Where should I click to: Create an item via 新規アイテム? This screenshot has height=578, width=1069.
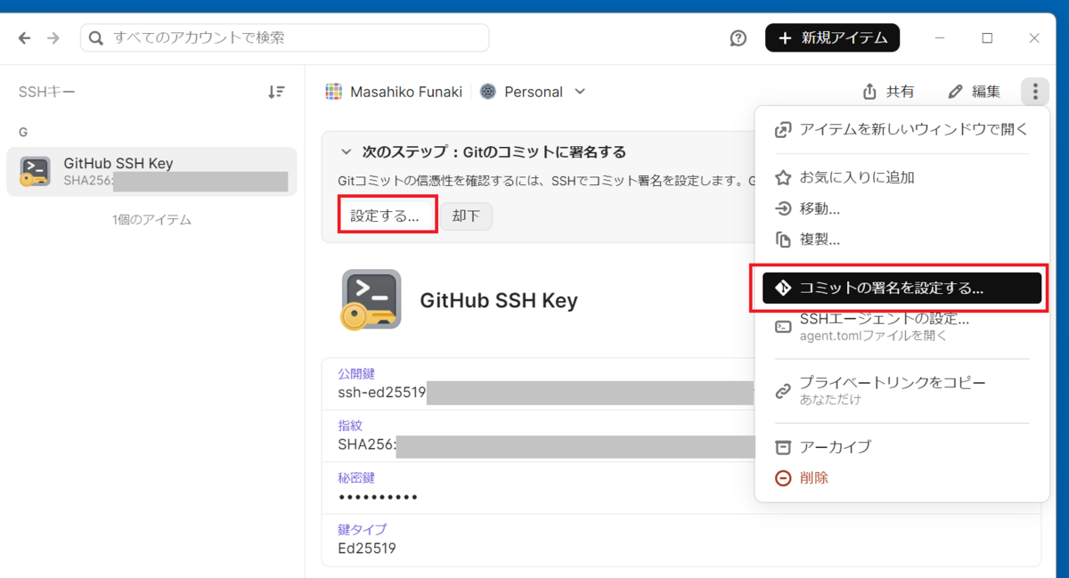click(x=832, y=37)
